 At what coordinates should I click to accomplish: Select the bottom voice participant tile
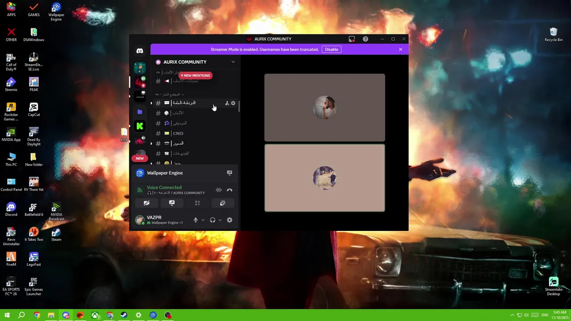pyautogui.click(x=325, y=178)
